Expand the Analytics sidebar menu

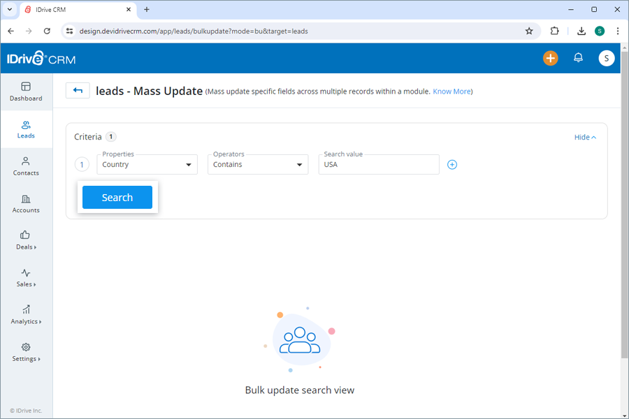(26, 315)
